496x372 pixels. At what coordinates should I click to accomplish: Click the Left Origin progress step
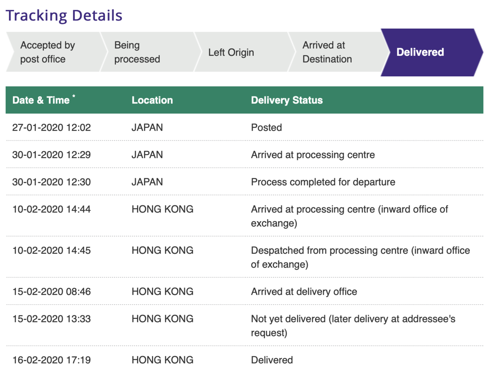[231, 52]
